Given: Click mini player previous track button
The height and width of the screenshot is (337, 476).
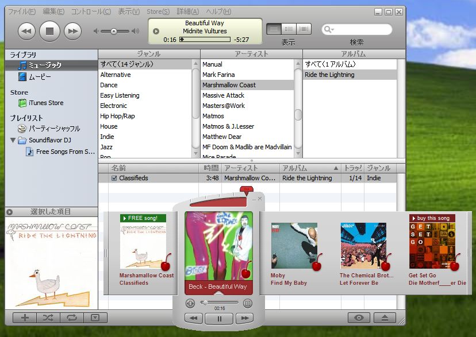Looking at the screenshot, I should [x=193, y=318].
